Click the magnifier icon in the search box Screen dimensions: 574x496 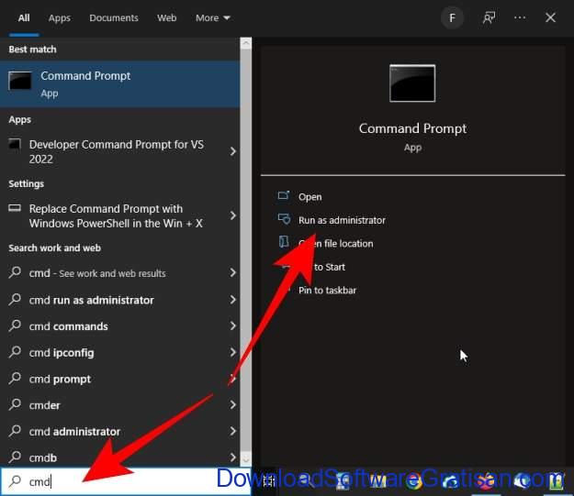point(15,481)
